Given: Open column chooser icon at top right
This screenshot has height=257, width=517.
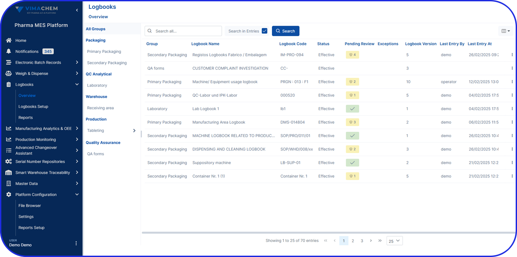Looking at the screenshot, I should coord(506,31).
